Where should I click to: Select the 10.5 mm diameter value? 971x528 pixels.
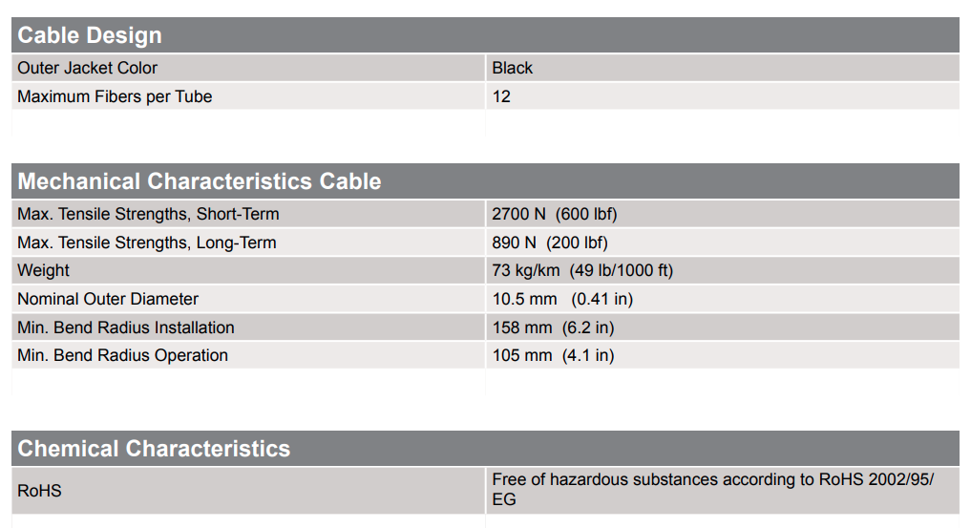point(562,299)
